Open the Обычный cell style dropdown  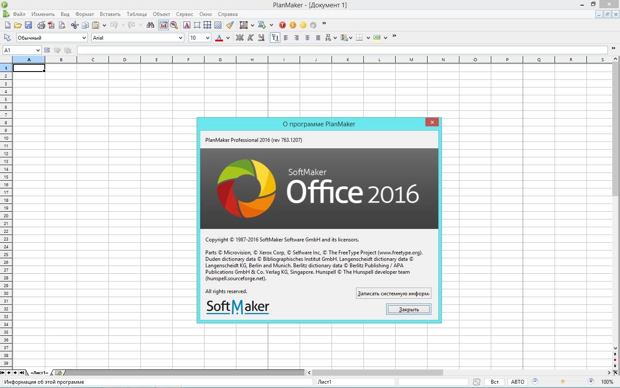84,38
